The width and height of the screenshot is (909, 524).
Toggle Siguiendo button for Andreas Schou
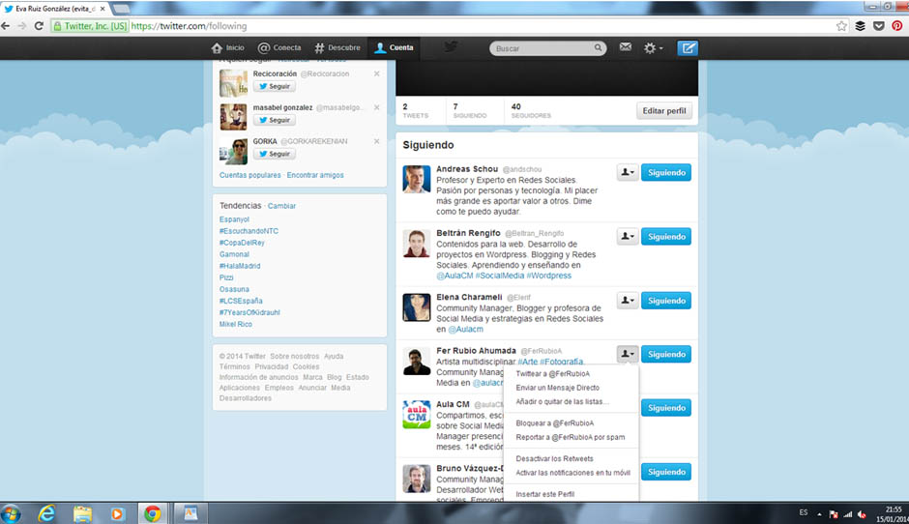click(665, 172)
